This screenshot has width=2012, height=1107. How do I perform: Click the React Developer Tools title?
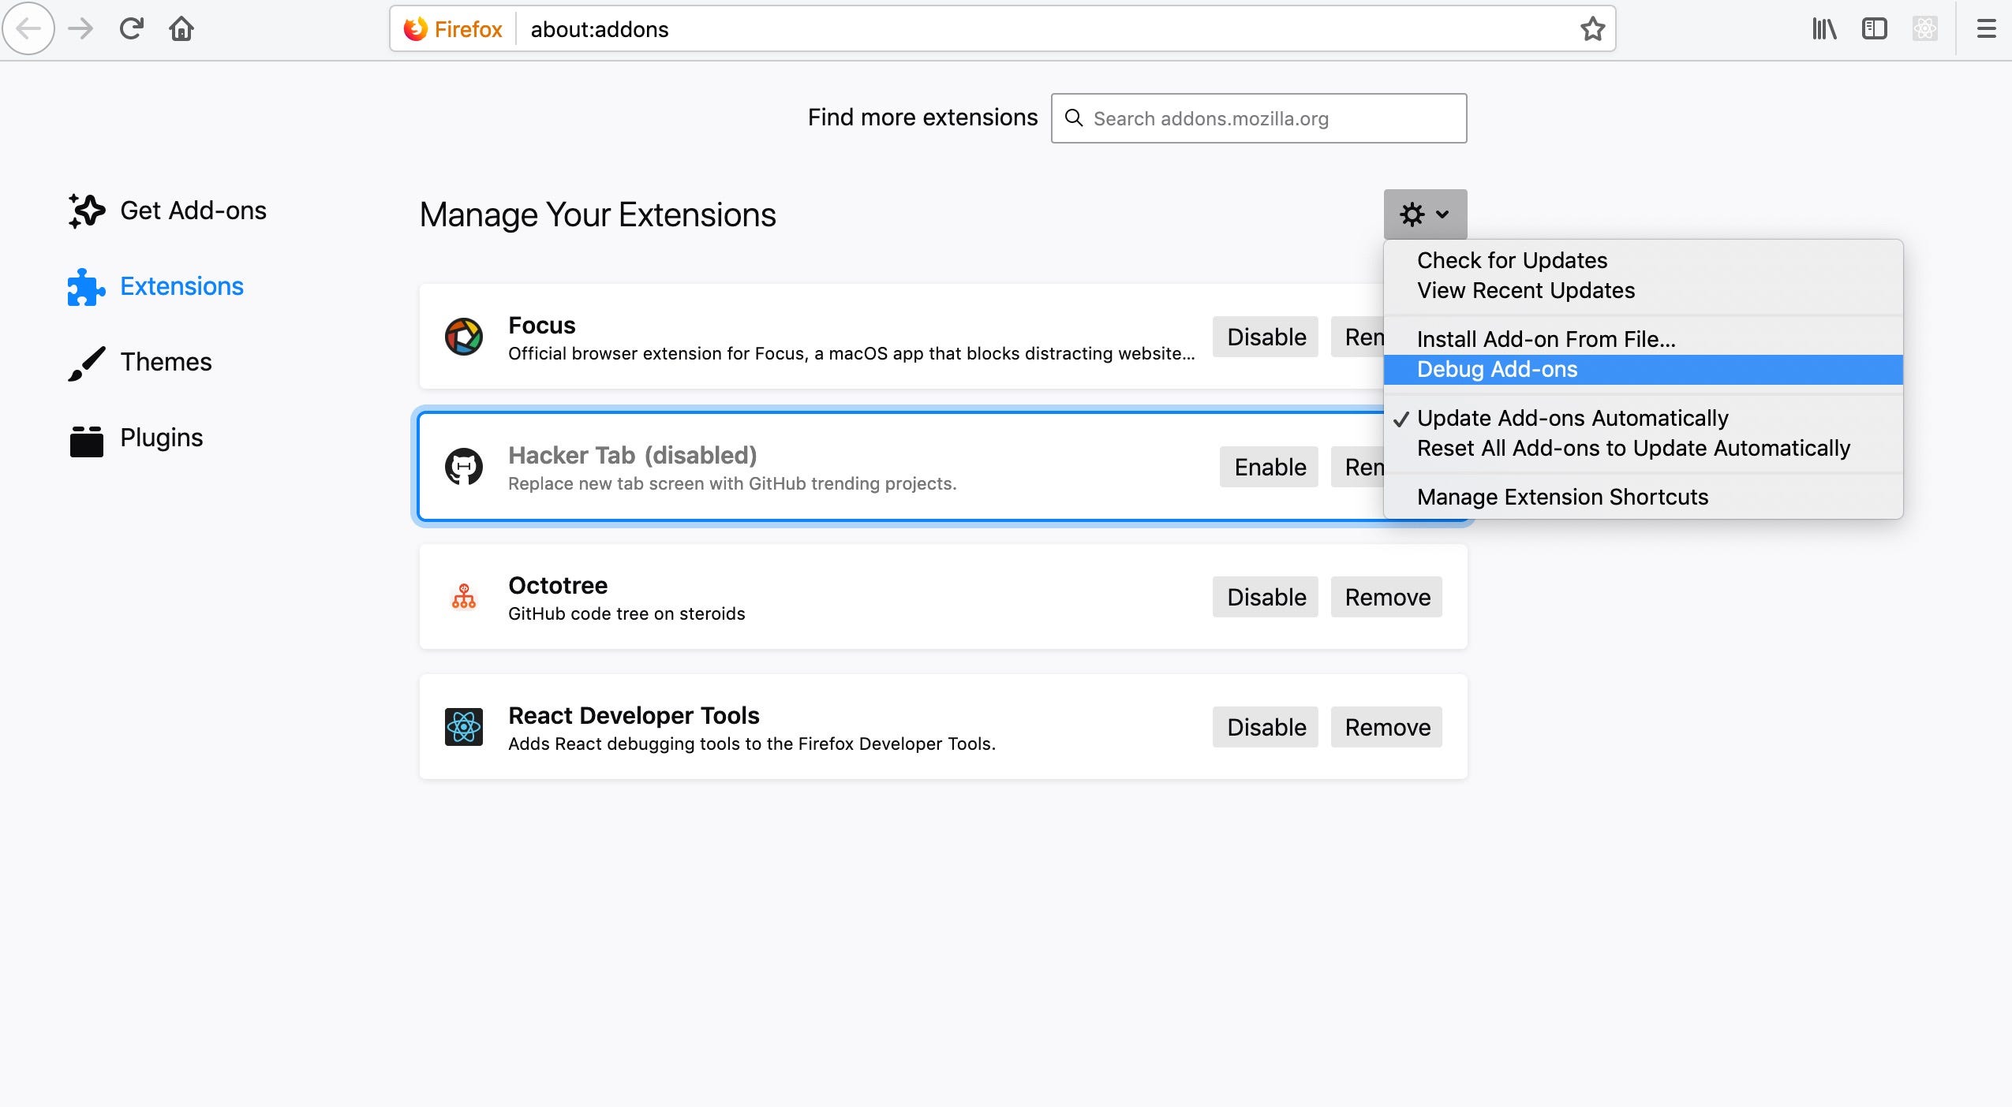point(634,715)
